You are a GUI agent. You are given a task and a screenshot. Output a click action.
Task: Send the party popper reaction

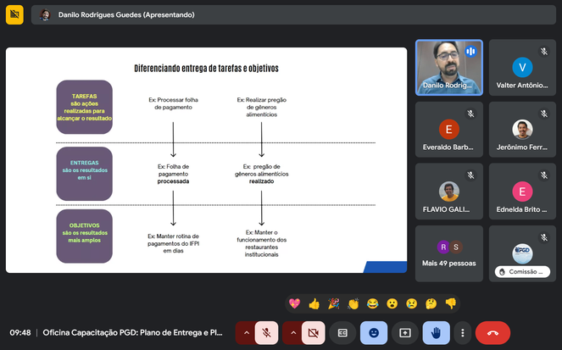pyautogui.click(x=333, y=303)
